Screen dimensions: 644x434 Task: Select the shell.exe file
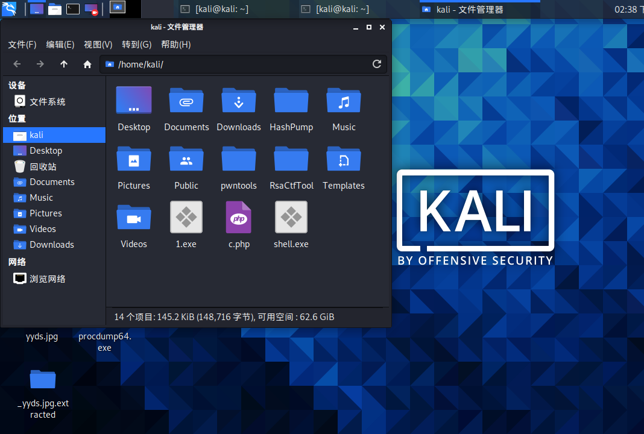(x=291, y=218)
